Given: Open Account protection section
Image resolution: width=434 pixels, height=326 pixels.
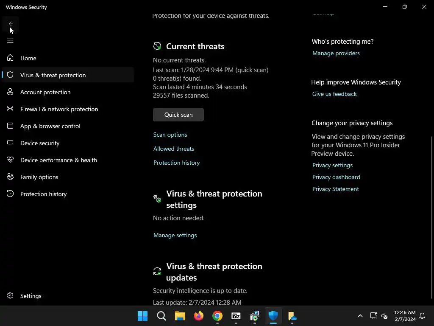Looking at the screenshot, I should click(68, 92).
